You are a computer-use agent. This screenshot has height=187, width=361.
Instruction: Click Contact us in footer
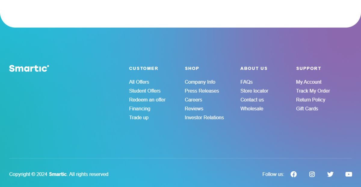(x=252, y=100)
